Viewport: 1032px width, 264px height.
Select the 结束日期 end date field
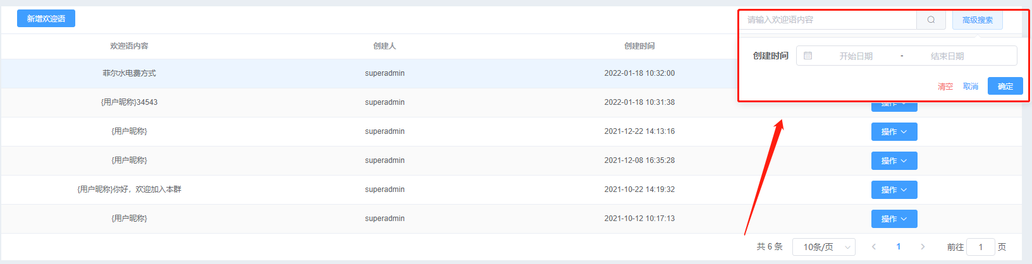click(947, 56)
